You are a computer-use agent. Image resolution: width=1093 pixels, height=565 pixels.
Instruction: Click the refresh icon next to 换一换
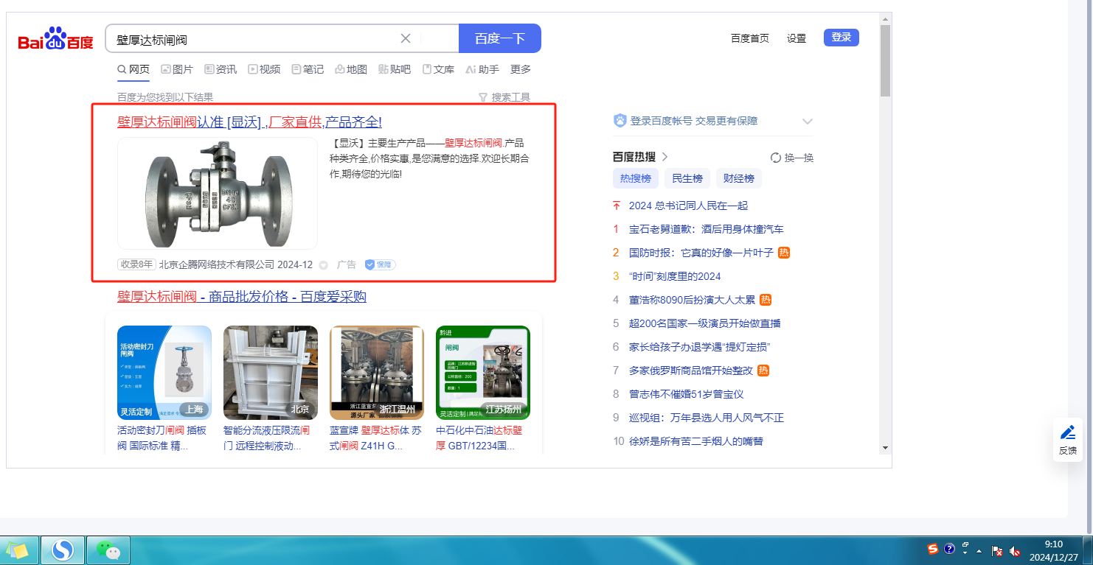point(776,158)
